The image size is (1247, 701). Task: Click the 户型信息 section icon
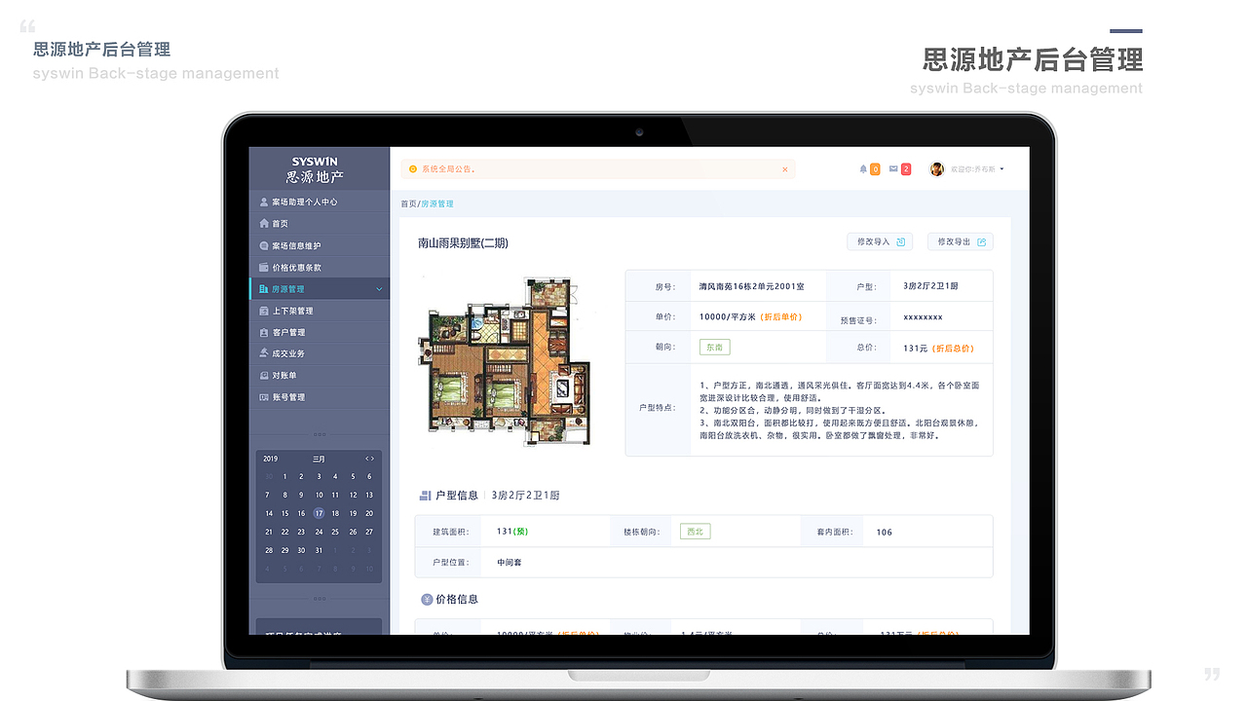click(x=425, y=496)
